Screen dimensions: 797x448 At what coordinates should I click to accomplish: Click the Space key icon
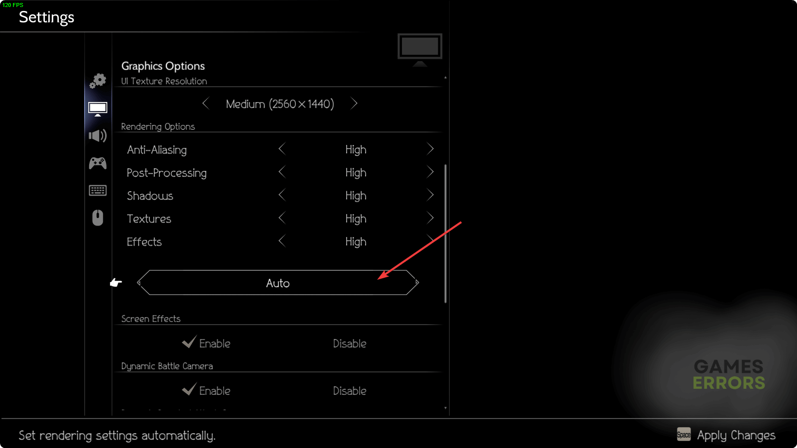684,435
